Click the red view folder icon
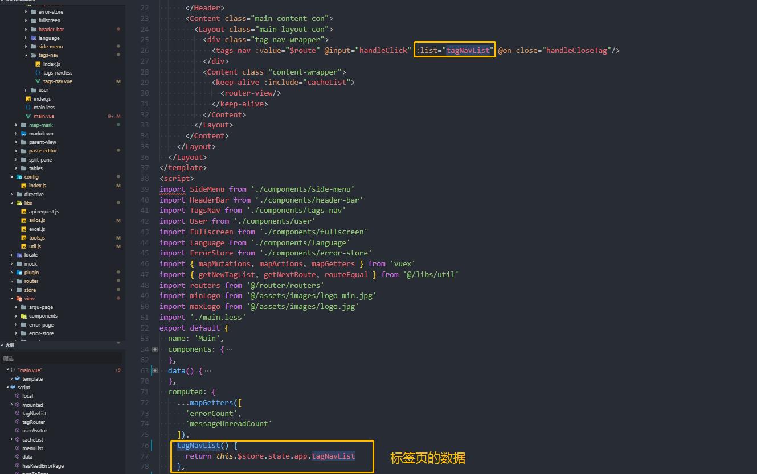 [19, 299]
